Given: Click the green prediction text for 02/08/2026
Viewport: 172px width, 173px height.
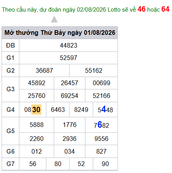Looking at the screenshot, I should click(x=69, y=10).
